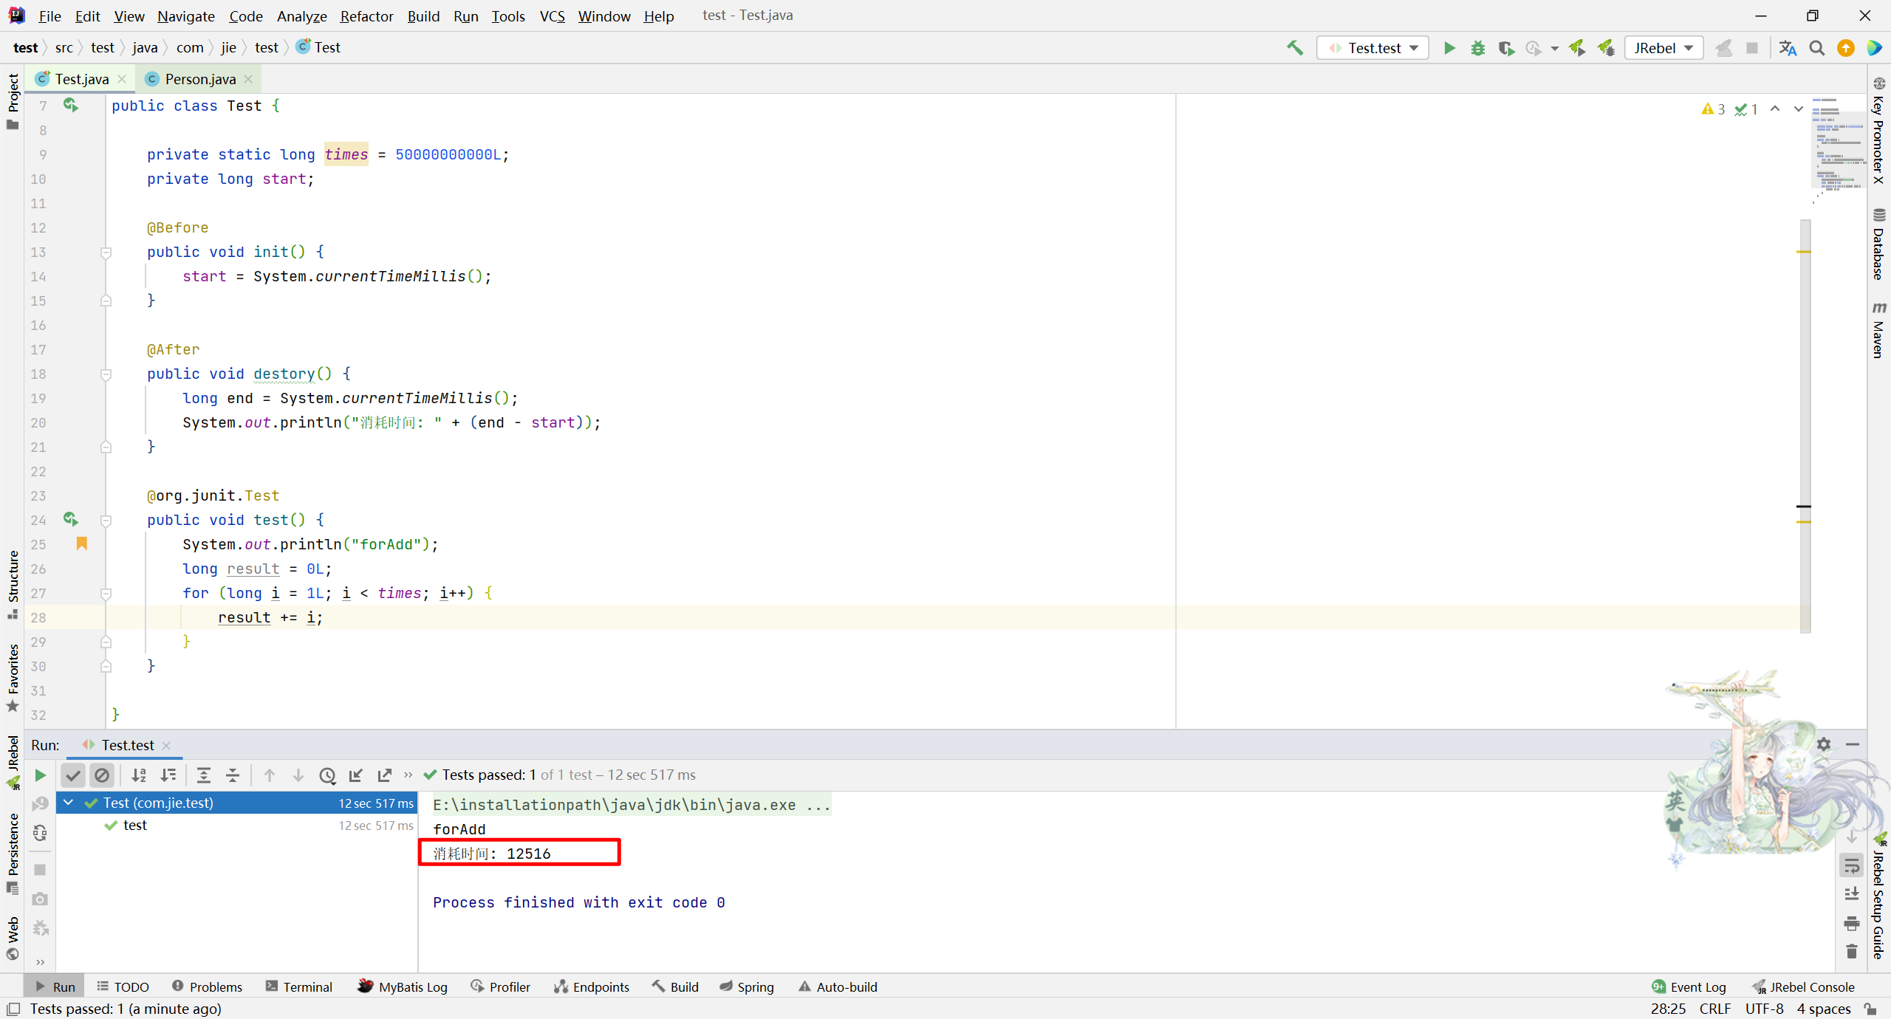Run tests with Coverage
Screen dimensions: 1891x1019
(1506, 47)
